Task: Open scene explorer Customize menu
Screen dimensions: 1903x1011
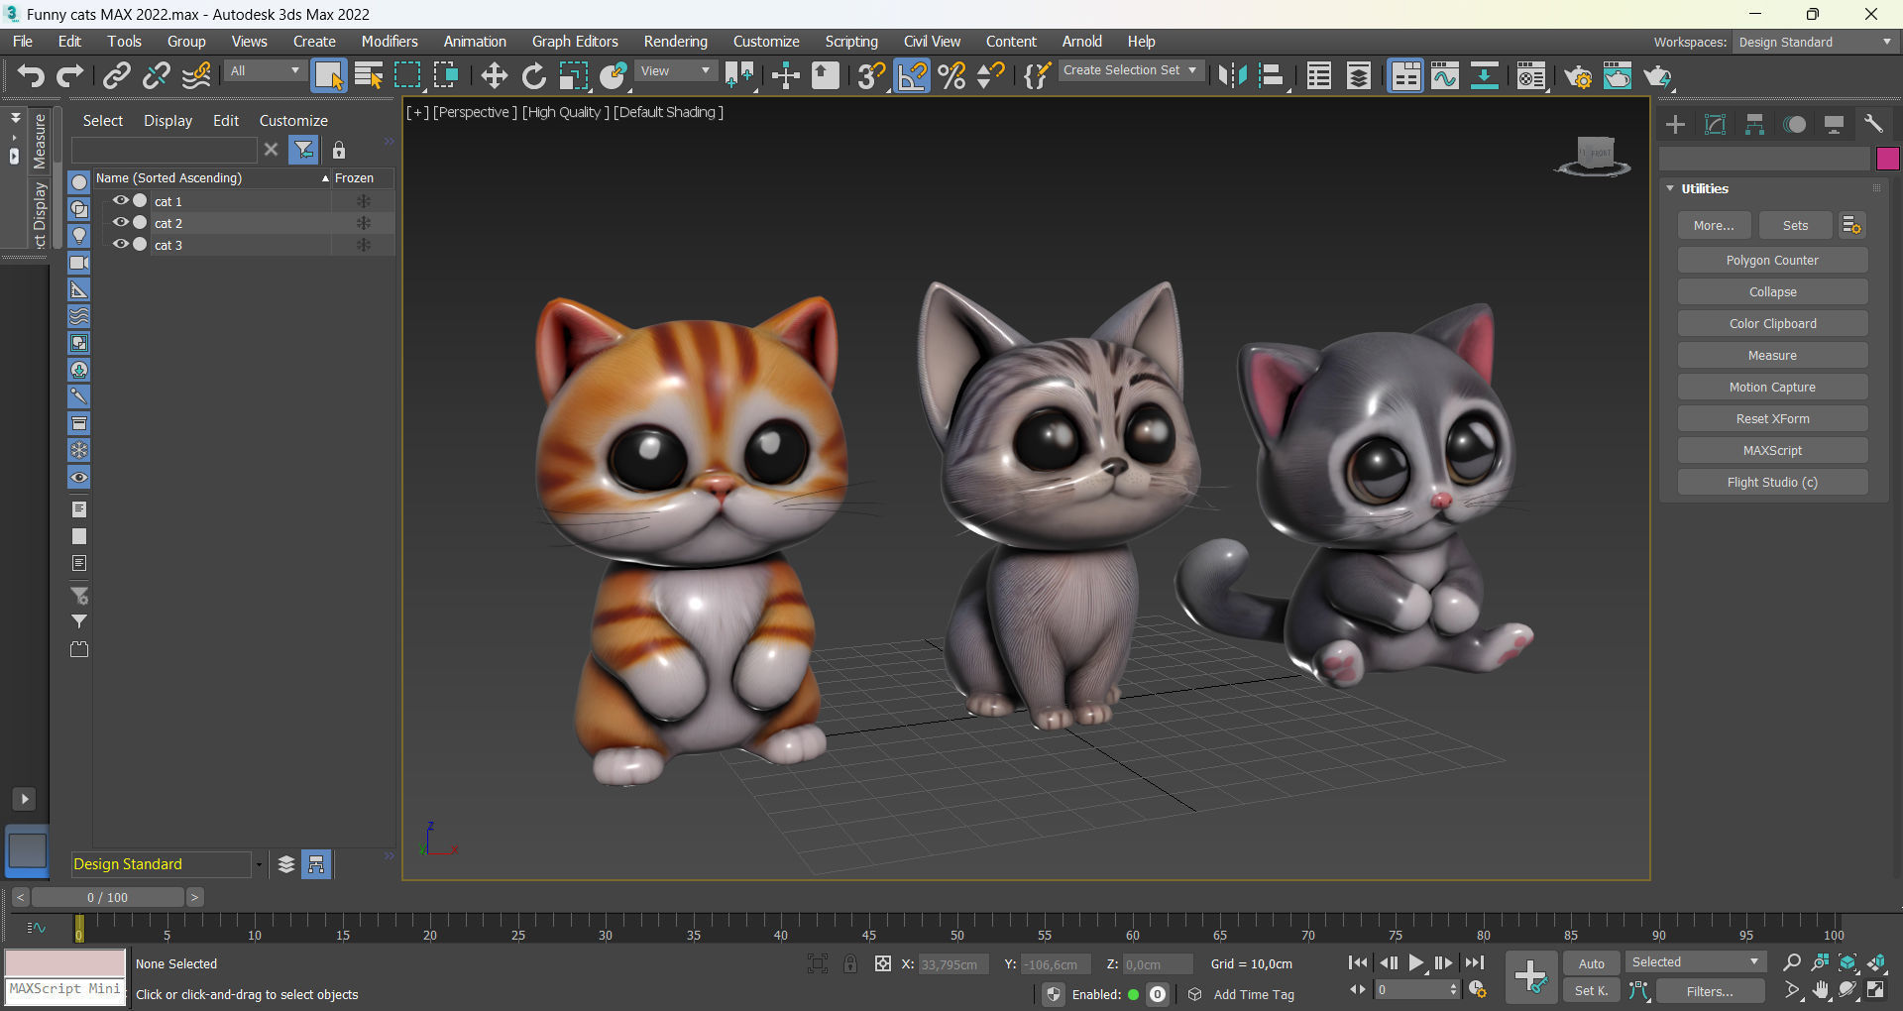Action: [293, 120]
